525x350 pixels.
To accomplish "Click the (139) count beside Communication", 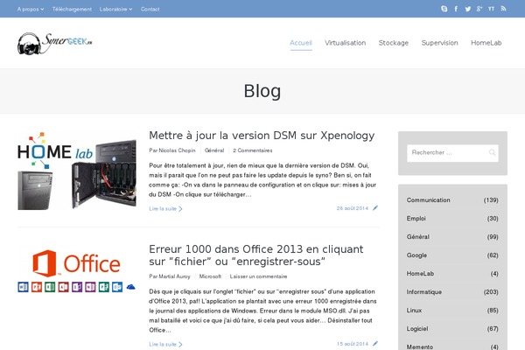I will point(491,200).
